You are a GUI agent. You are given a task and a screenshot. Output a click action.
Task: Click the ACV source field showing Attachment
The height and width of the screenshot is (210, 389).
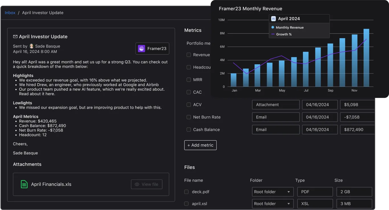coord(276,105)
